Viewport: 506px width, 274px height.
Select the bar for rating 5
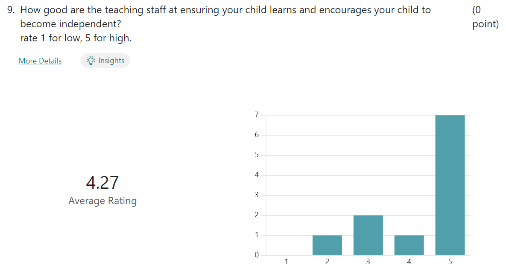pos(450,185)
